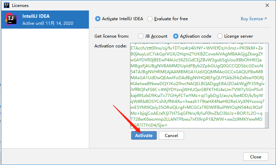Viewport: 276px width, 165px height.
Task: Choose License server as license source
Action: [x=235, y=36]
